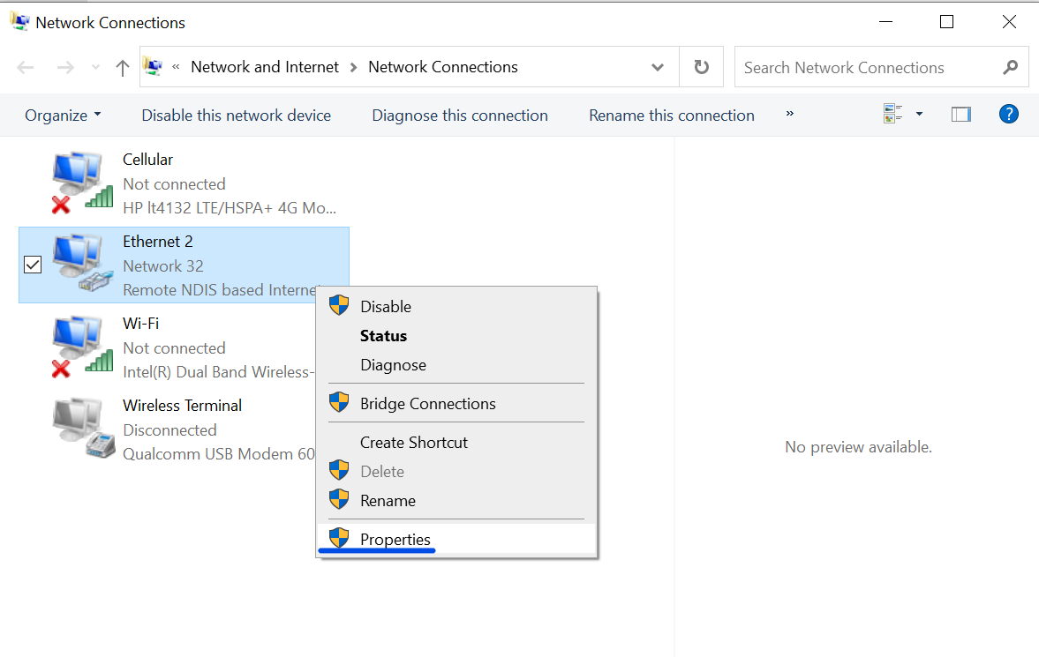The height and width of the screenshot is (657, 1039).
Task: Uncheck the Ethernet 2 selection checkbox
Action: click(x=33, y=265)
